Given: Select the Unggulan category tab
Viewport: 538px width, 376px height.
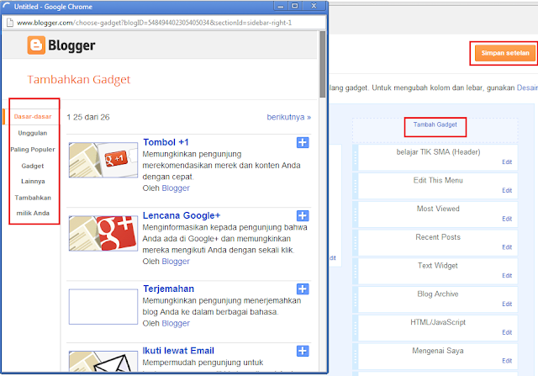Looking at the screenshot, I should coord(33,133).
